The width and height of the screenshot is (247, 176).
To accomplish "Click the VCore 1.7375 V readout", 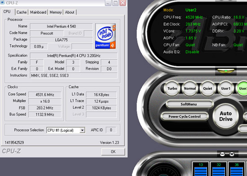I will [193, 31].
